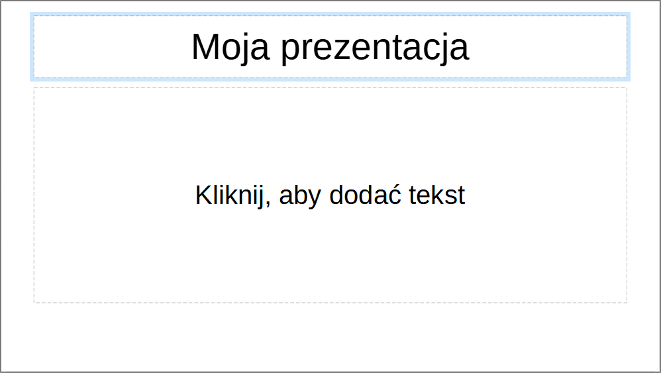Click the "Kliknij, aby dodać tekst" placeholder
The image size is (661, 373).
tap(330, 195)
